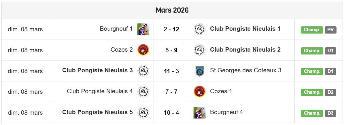Click the Mars 2026 month header
The image size is (344, 125).
click(x=172, y=10)
